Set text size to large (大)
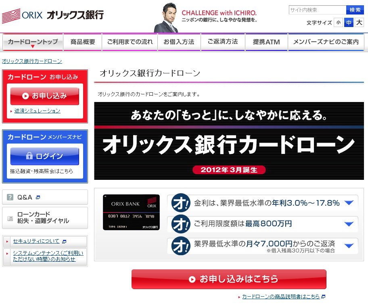 tap(359, 23)
